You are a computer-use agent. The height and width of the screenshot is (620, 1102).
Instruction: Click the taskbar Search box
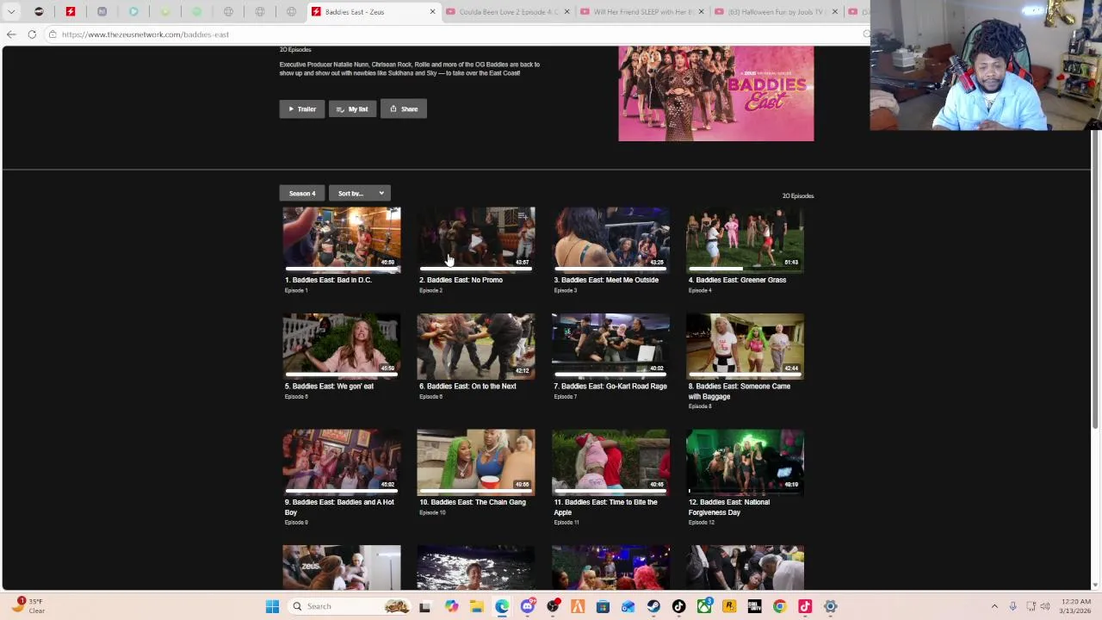click(x=350, y=606)
